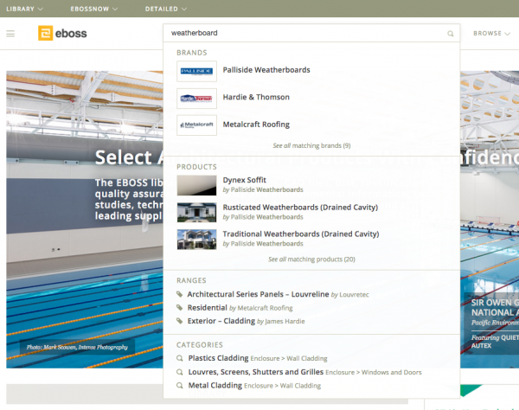The height and width of the screenshot is (410, 519).
Task: Click 'Enclosure > Windows and Doors' breadcrumb text
Action: 374,373
